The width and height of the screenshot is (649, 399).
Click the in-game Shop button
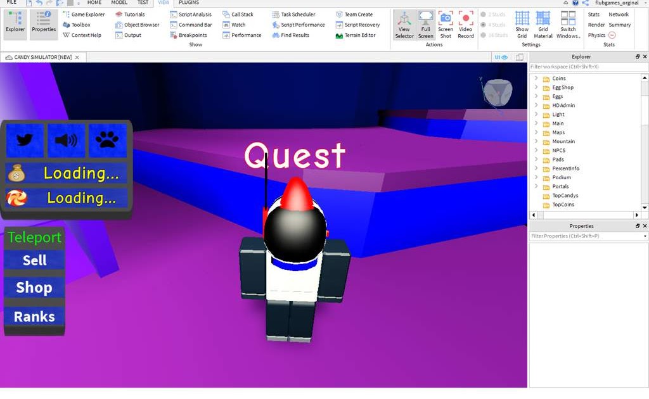[34, 288]
